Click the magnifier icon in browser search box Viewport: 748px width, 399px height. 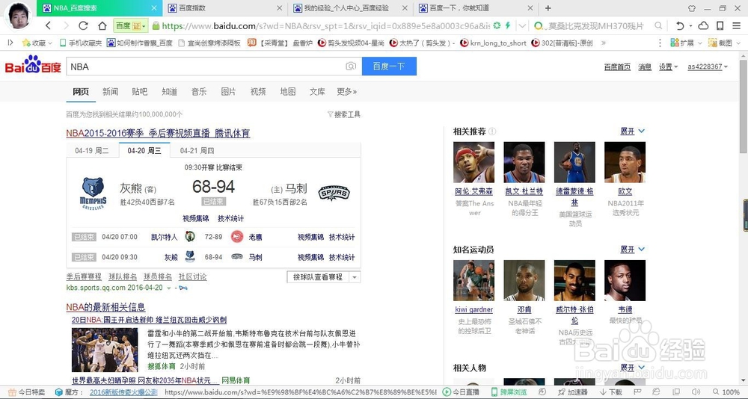click(658, 25)
